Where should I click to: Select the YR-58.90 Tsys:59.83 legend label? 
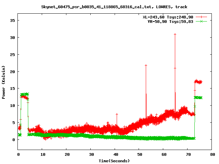pyautogui.click(x=170, y=22)
